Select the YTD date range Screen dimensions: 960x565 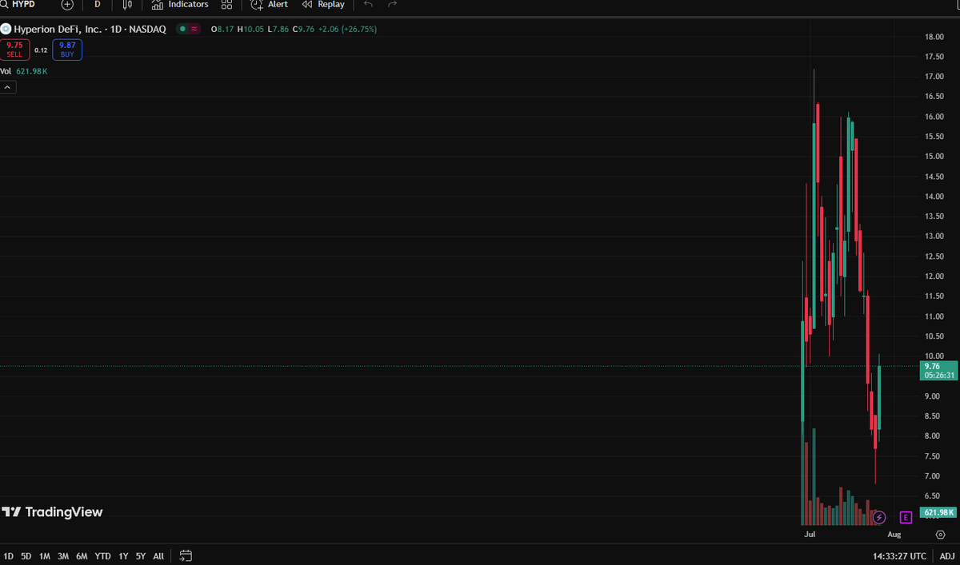(x=103, y=555)
